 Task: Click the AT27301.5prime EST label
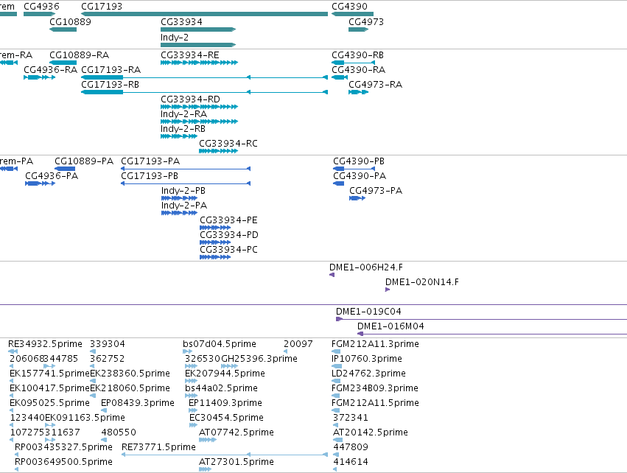coord(237,462)
